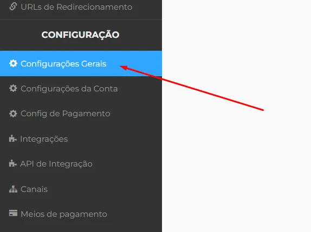Viewport: 311px width, 232px height.
Task: Click the sitemap icon beside Canais
Action: 13,189
